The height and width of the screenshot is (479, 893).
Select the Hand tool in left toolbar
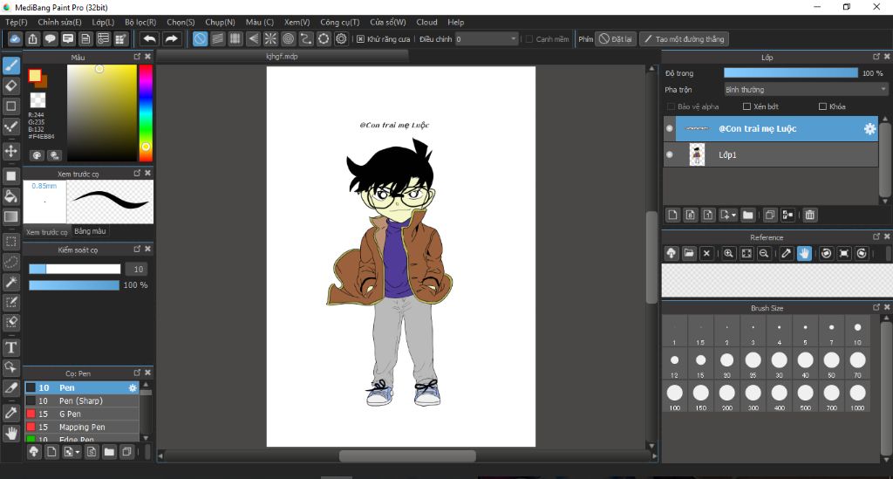(x=10, y=434)
